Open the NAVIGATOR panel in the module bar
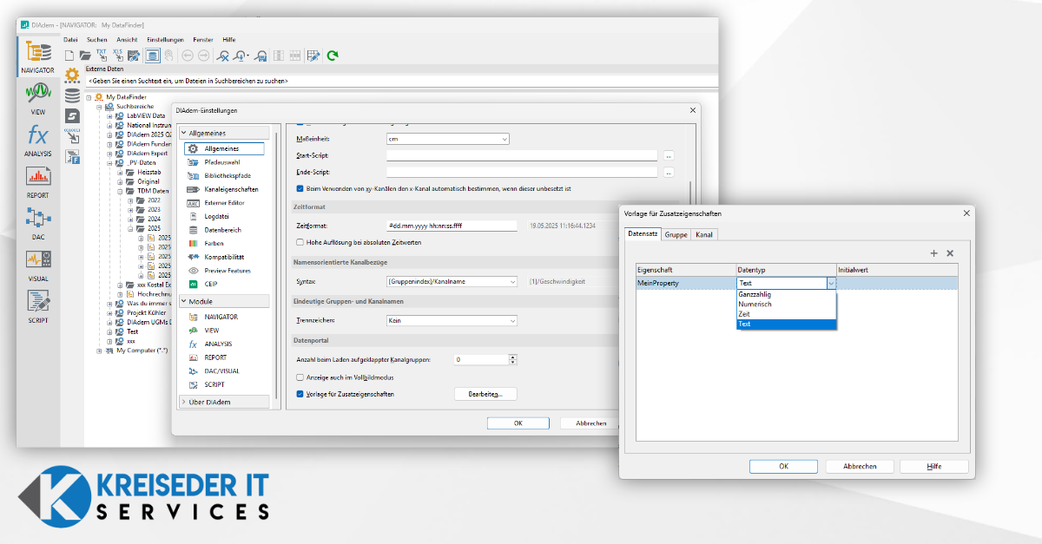This screenshot has width=1042, height=544. click(x=37, y=59)
